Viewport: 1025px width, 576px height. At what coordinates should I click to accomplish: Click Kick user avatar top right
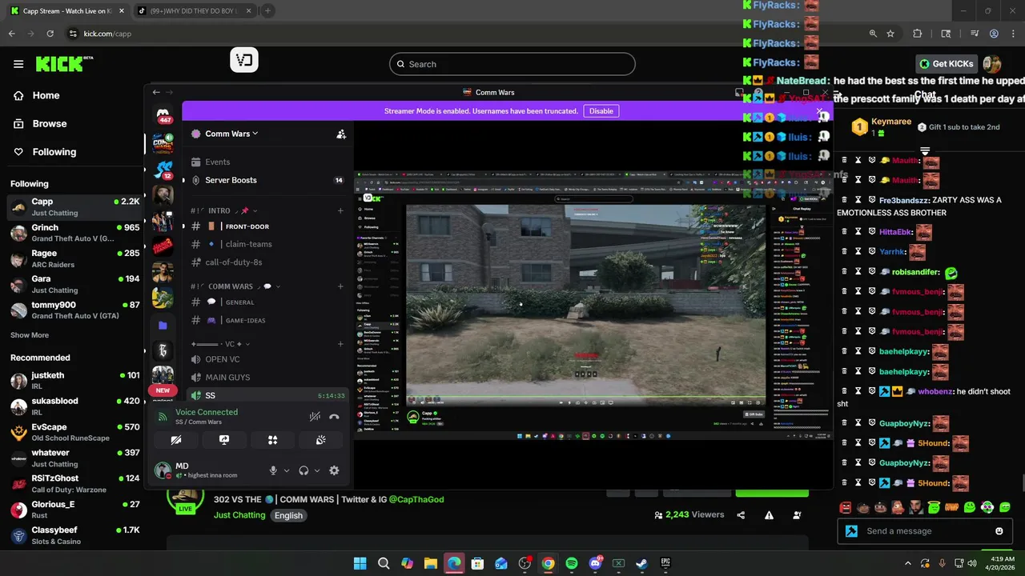[x=992, y=64]
